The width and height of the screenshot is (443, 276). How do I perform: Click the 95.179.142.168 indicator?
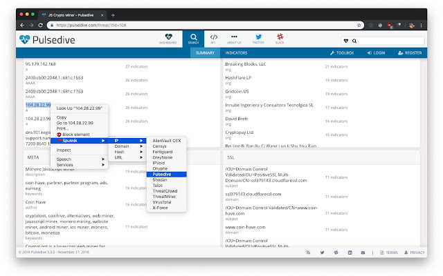(41, 64)
